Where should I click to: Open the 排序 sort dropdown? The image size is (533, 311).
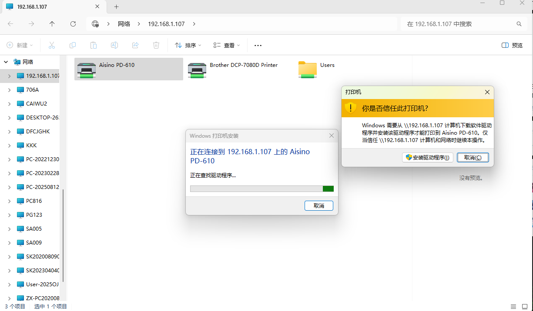(188, 45)
